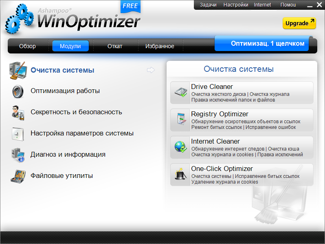Click the arrow next to Очистка системы
The width and height of the screenshot is (325, 244).
tap(151, 70)
